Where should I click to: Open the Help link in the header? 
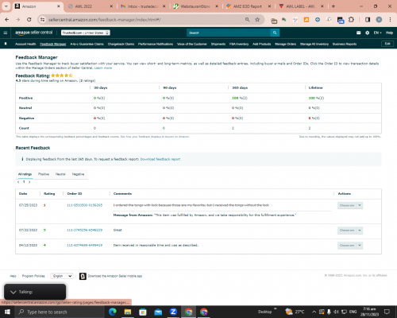(x=389, y=33)
